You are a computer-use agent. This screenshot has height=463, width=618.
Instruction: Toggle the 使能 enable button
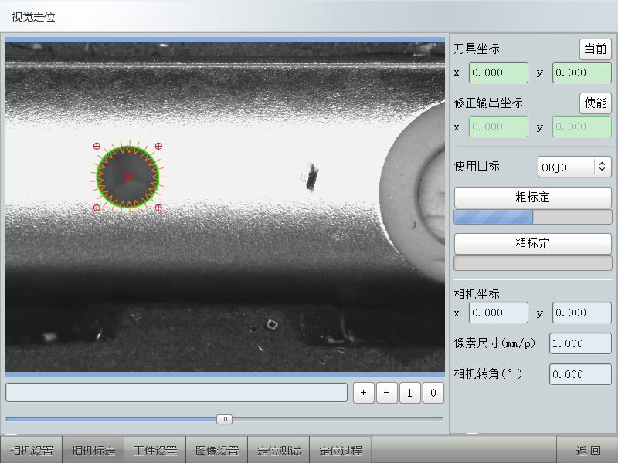coord(595,103)
